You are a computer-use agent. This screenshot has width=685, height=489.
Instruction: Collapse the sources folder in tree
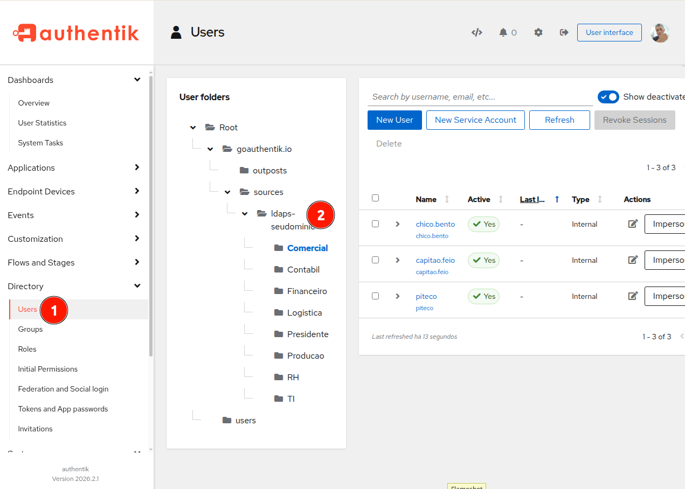point(227,192)
